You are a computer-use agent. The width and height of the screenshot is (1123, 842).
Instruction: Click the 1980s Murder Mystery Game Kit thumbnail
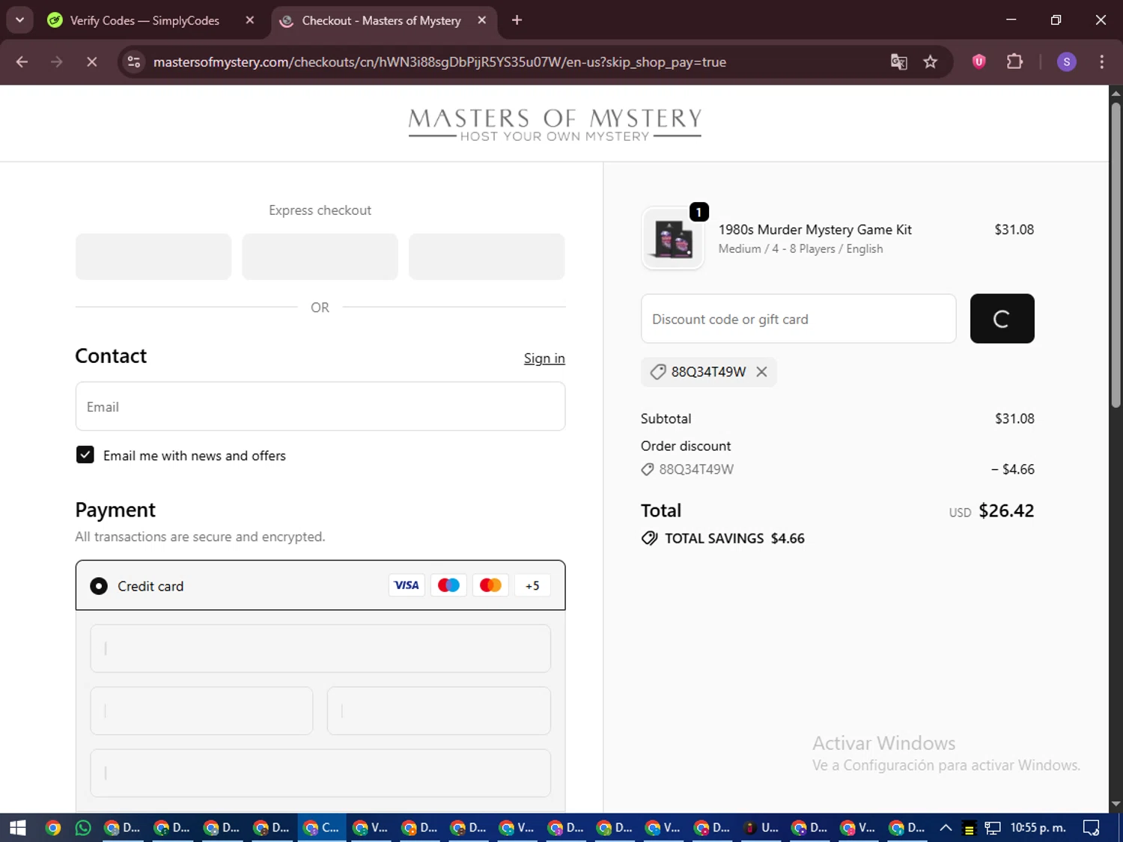point(672,240)
